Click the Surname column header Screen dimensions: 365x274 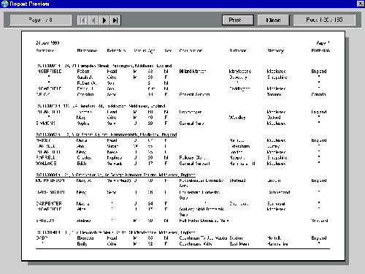[x=45, y=50]
